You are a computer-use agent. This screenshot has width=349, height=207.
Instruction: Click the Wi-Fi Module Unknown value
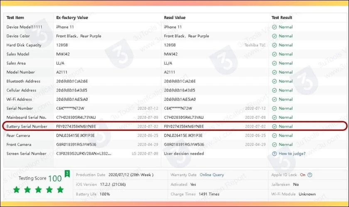[x=307, y=194]
